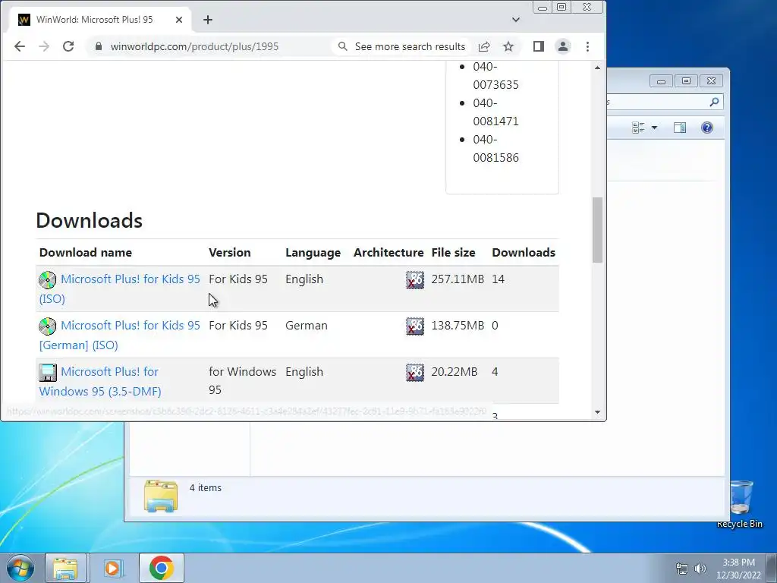Click part number 040-0081586
This screenshot has width=777, height=583.
(495, 148)
